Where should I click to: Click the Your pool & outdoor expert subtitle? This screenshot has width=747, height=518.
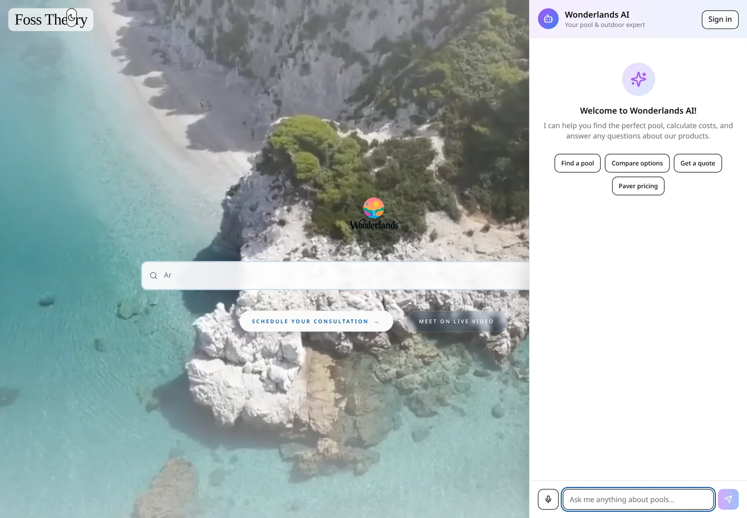coord(605,25)
